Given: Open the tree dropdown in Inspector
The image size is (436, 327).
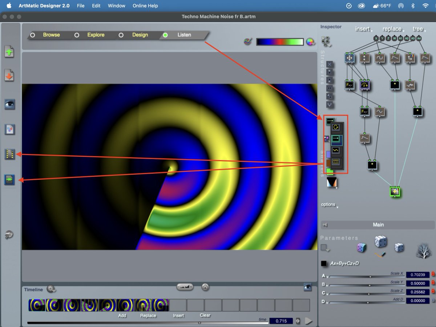Looking at the screenshot, I should point(419,29).
